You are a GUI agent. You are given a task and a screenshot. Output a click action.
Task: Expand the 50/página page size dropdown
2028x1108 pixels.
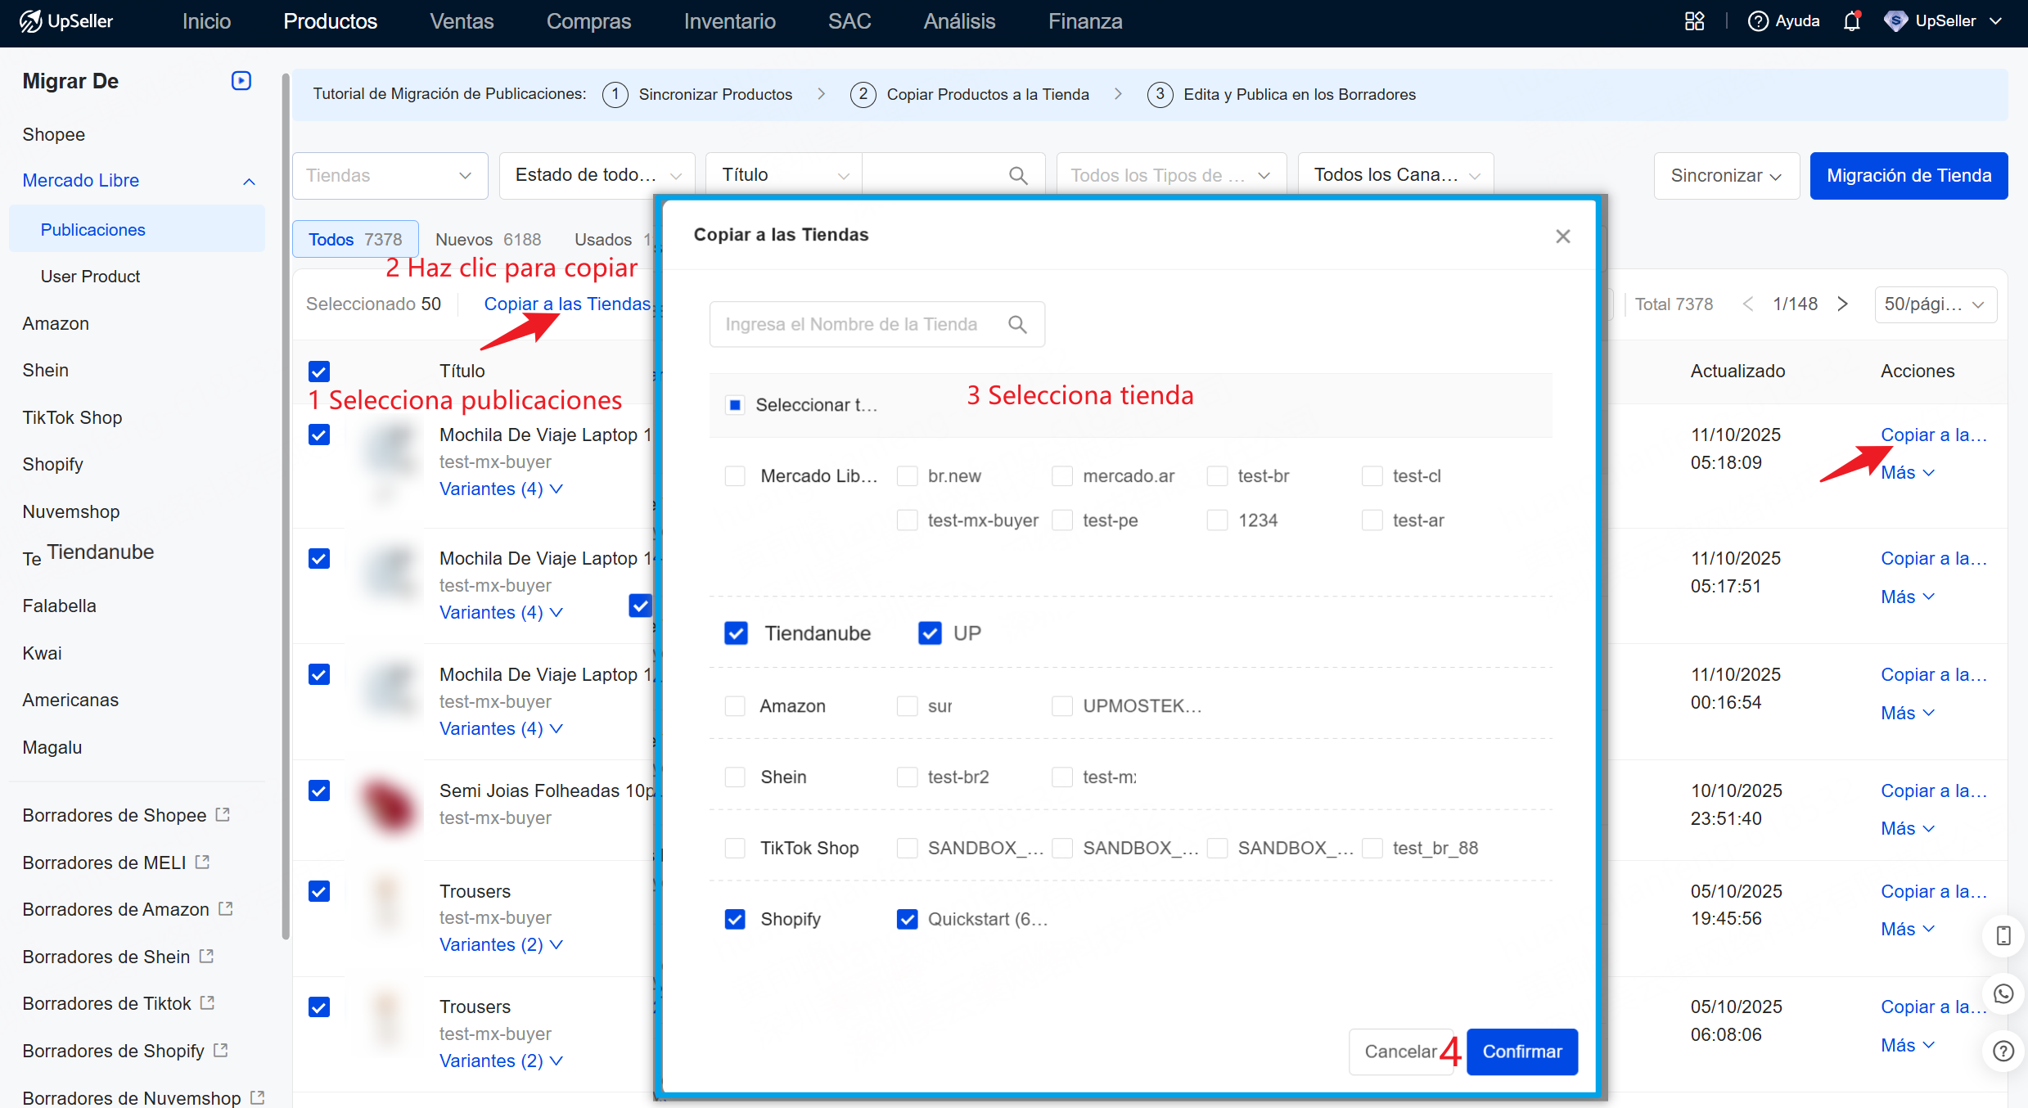click(x=1935, y=304)
